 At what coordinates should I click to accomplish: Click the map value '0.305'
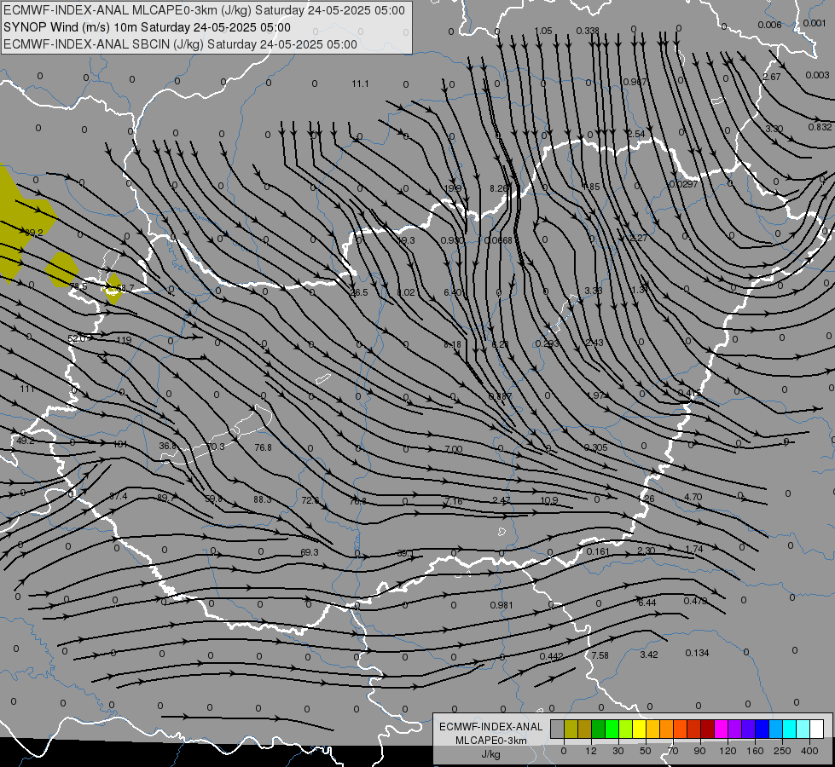595,447
